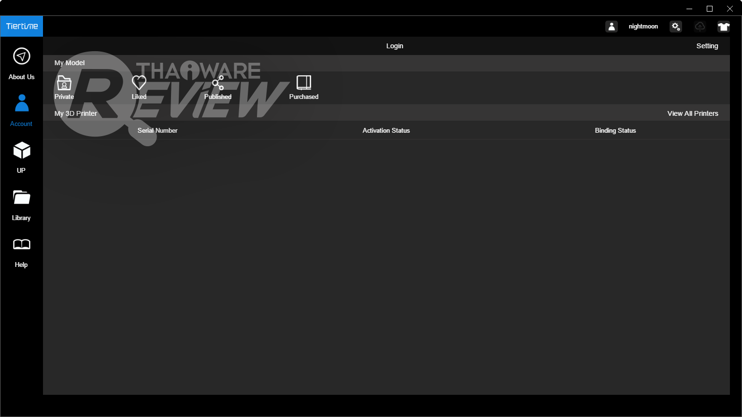Open the UP printing module
742x417 pixels.
coord(21,157)
